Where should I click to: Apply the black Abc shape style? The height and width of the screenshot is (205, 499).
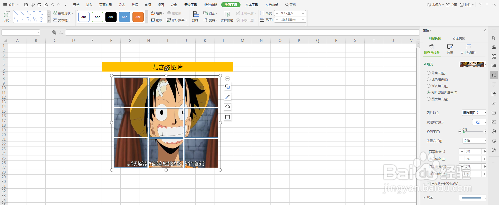click(111, 17)
